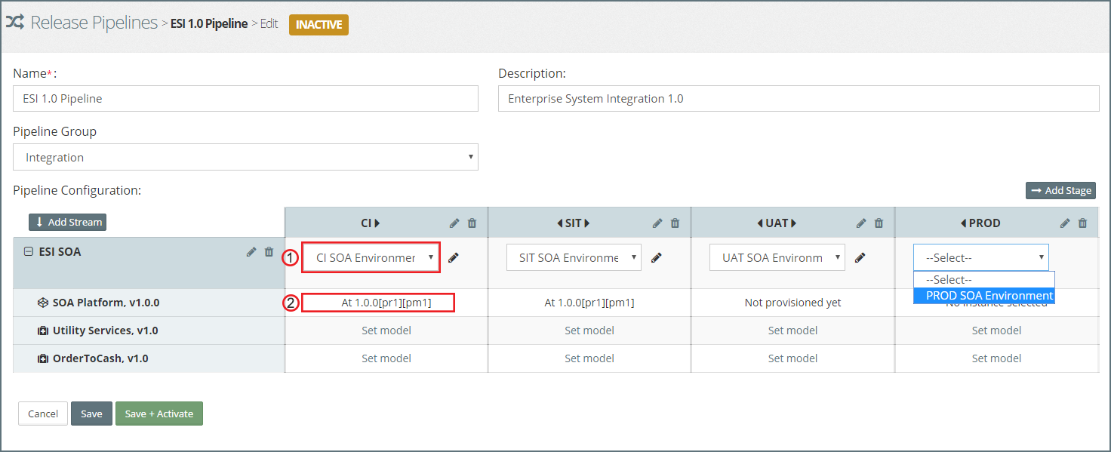This screenshot has width=1111, height=452.
Task: Edit the CI SOA Environment instance
Action: coord(453,258)
